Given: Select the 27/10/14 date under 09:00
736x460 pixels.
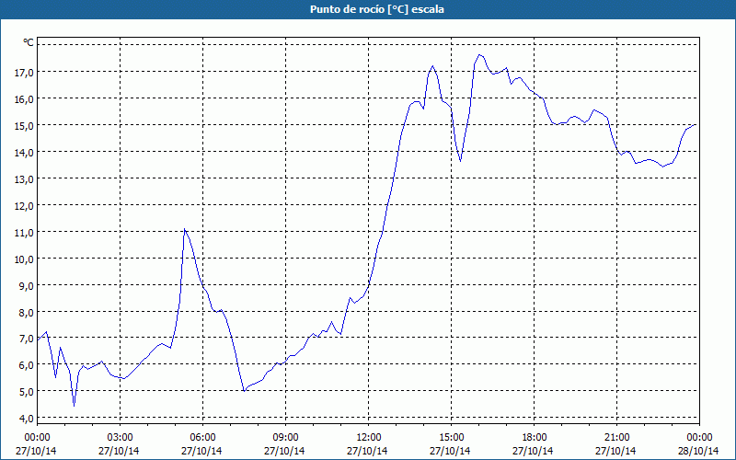Looking at the screenshot, I should click(x=284, y=451).
